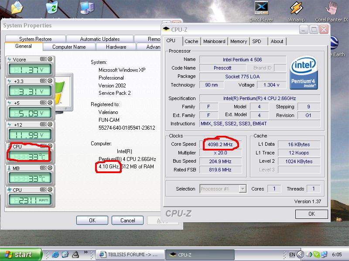Open Automatic Updates tab in System Properties
Image resolution: width=349 pixels, height=261 pixels.
tap(100, 39)
